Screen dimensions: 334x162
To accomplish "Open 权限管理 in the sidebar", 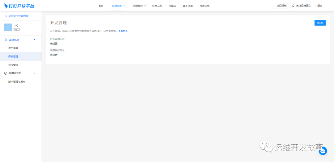I will pyautogui.click(x=13, y=65).
